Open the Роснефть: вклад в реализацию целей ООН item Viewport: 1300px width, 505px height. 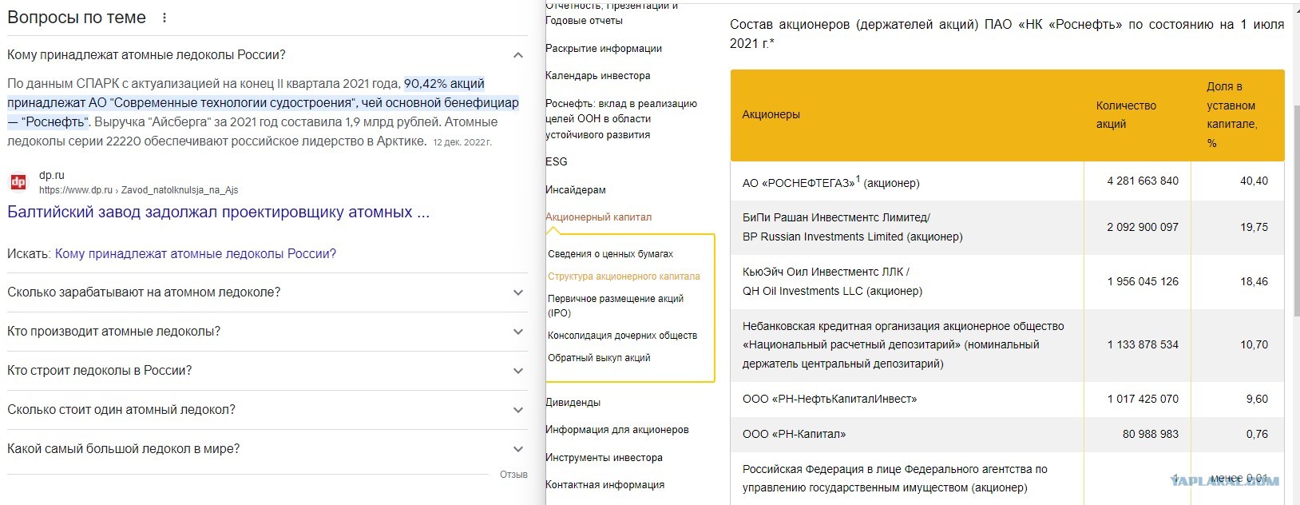621,119
